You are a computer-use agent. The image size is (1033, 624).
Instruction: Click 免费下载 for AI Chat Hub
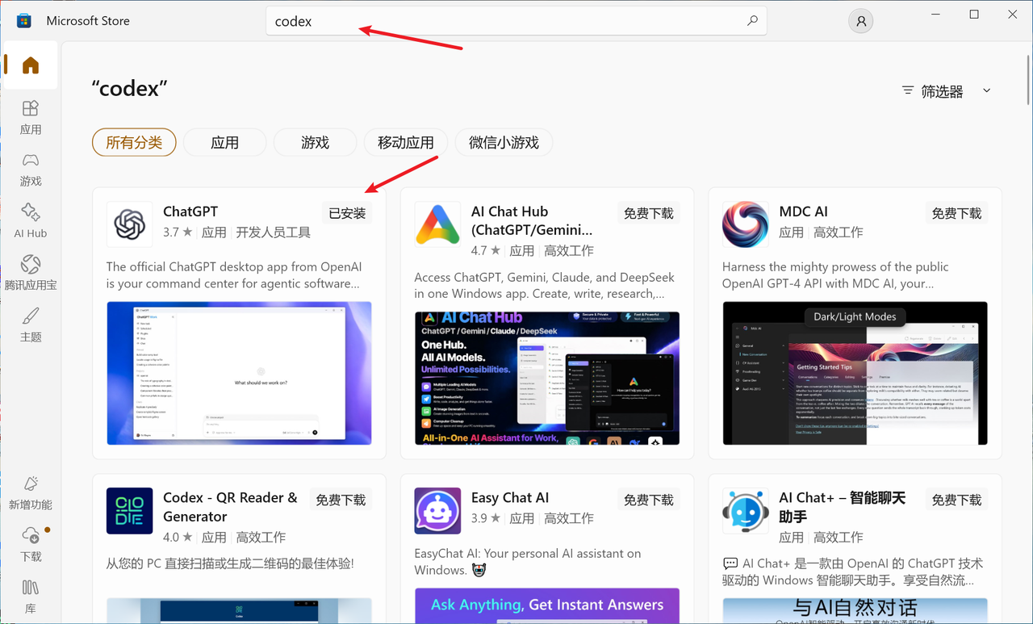point(649,213)
